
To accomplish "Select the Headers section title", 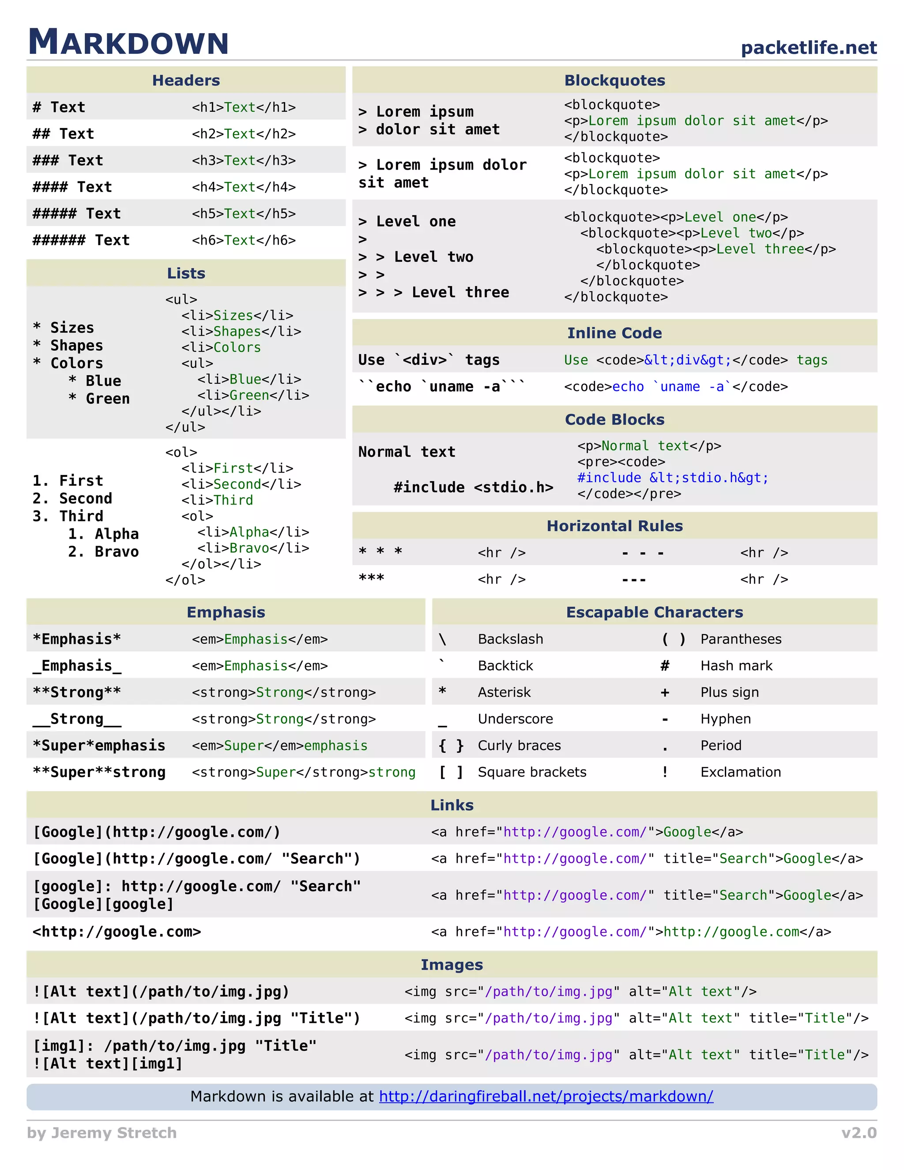I will (x=186, y=80).
